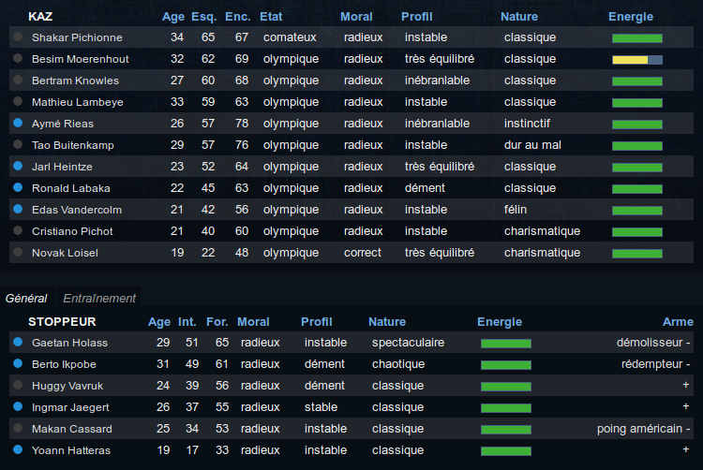Sort KAZ table by Enc. column

pos(238,17)
